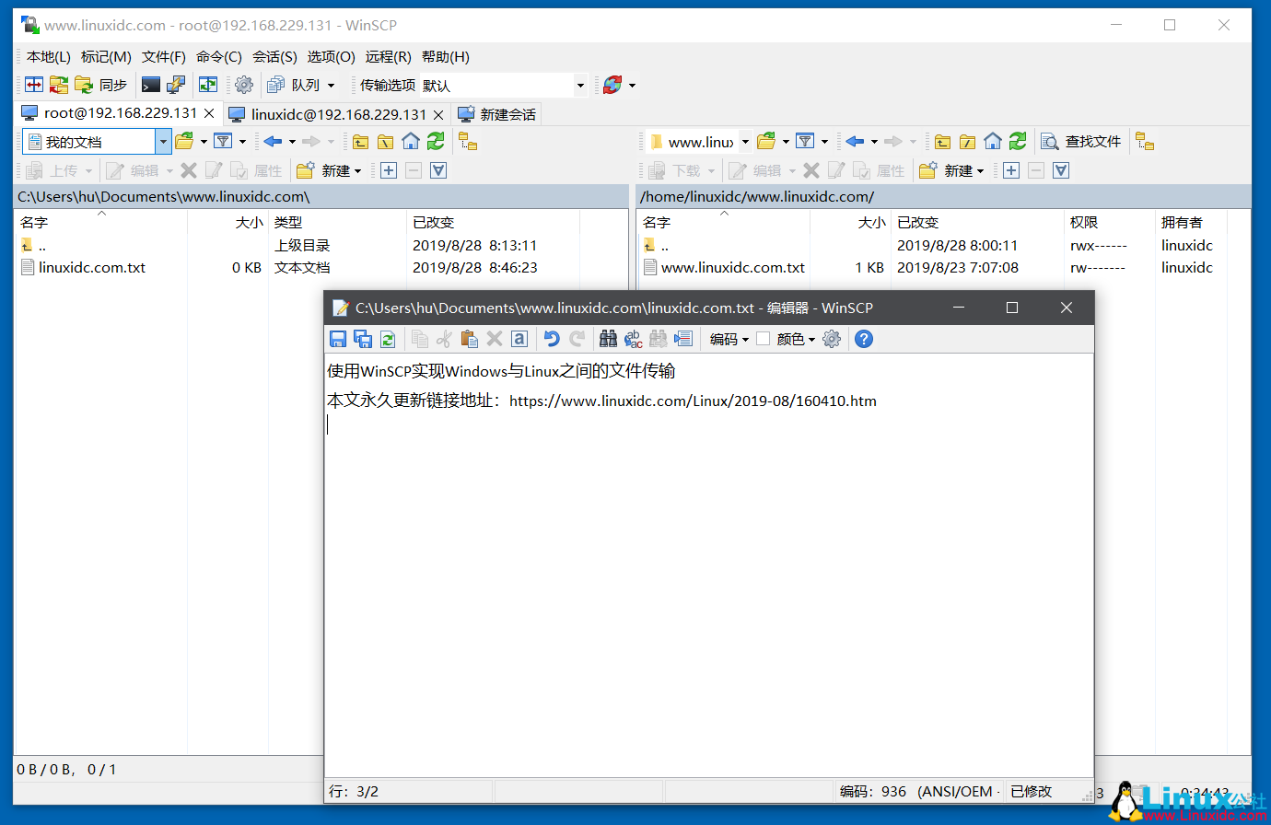The width and height of the screenshot is (1271, 825).
Task: Expand the transfer settings (默认) combo box
Action: [x=580, y=85]
